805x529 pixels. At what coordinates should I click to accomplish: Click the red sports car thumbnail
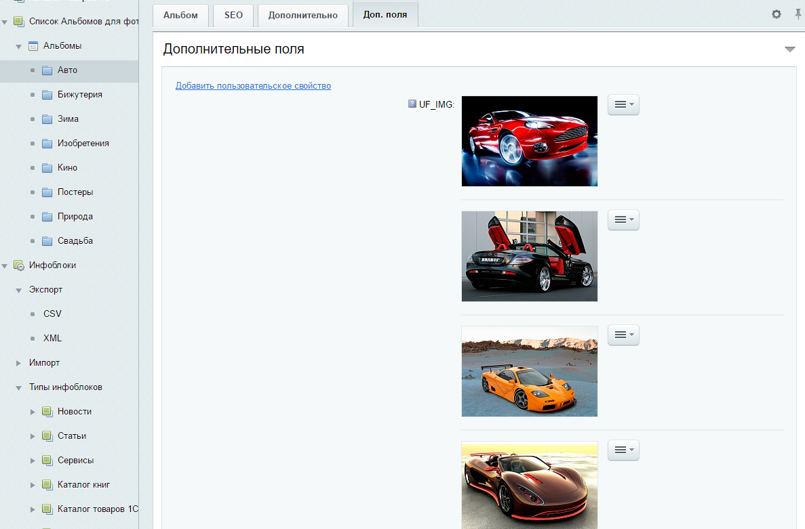(529, 141)
